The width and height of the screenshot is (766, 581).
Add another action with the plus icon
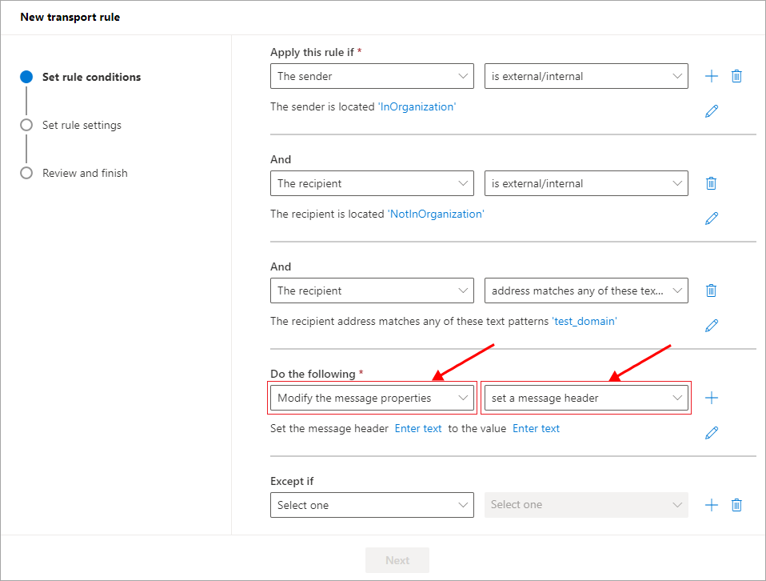coord(712,398)
